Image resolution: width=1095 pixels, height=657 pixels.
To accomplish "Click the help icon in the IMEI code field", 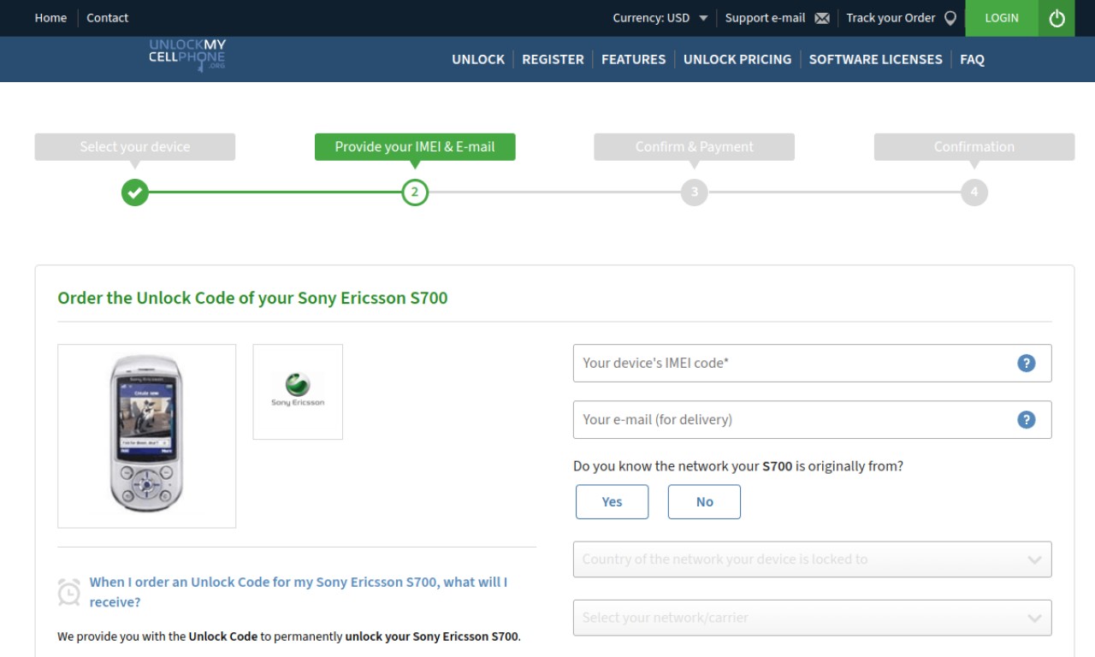I will [1027, 363].
